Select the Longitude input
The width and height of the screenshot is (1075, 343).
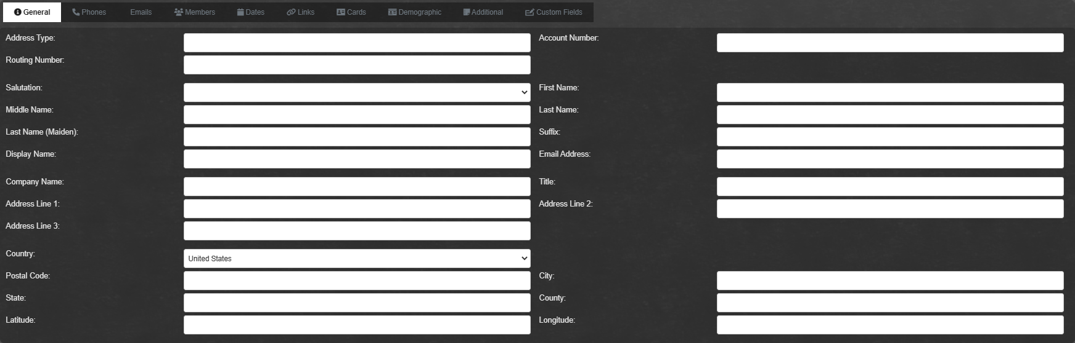point(890,325)
